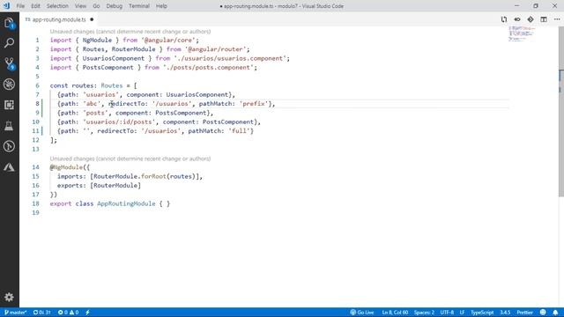
Task: Start Go Live server
Action: 362,313
